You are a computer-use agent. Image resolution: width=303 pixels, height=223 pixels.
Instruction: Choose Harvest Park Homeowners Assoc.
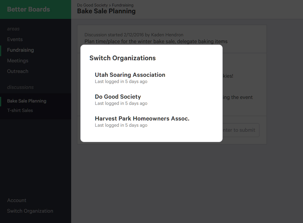pos(142,119)
